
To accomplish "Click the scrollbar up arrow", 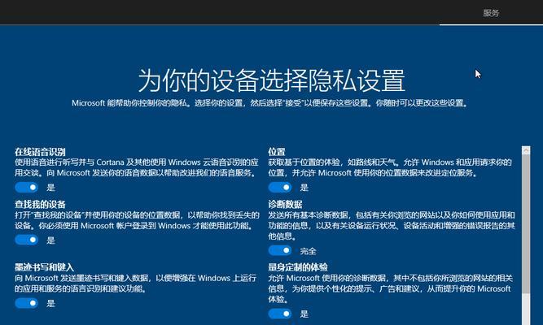I will click(x=526, y=150).
